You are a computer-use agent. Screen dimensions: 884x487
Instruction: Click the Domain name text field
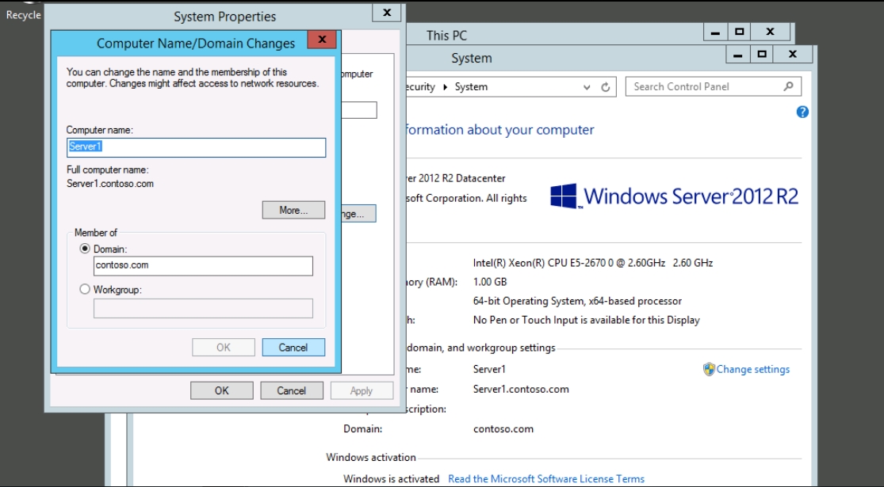[x=203, y=266]
